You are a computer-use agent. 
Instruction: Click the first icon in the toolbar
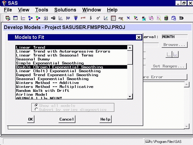click(x=8, y=18)
